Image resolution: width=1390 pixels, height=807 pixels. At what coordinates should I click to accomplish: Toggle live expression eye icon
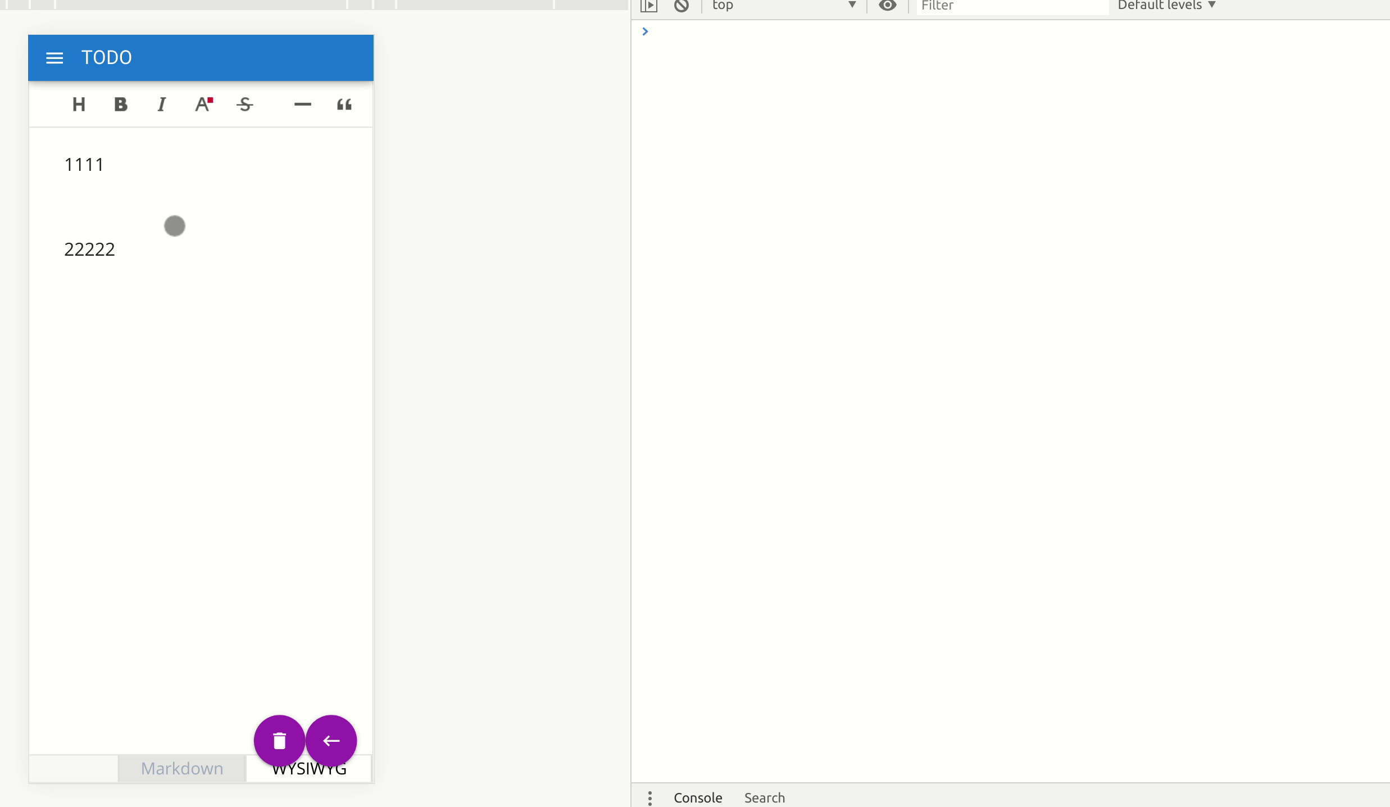point(888,6)
